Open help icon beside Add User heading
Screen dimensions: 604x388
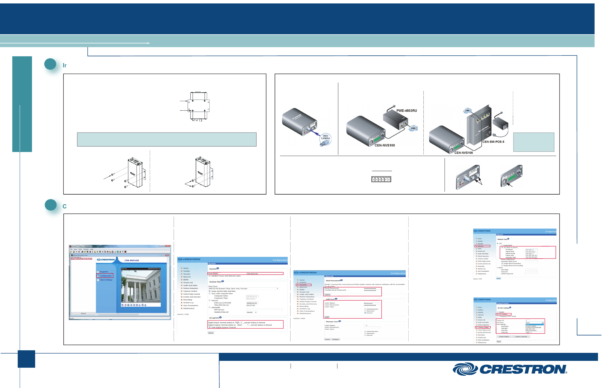pos(336,299)
